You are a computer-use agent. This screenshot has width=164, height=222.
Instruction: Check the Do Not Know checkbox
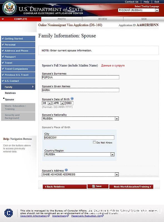point(94,142)
